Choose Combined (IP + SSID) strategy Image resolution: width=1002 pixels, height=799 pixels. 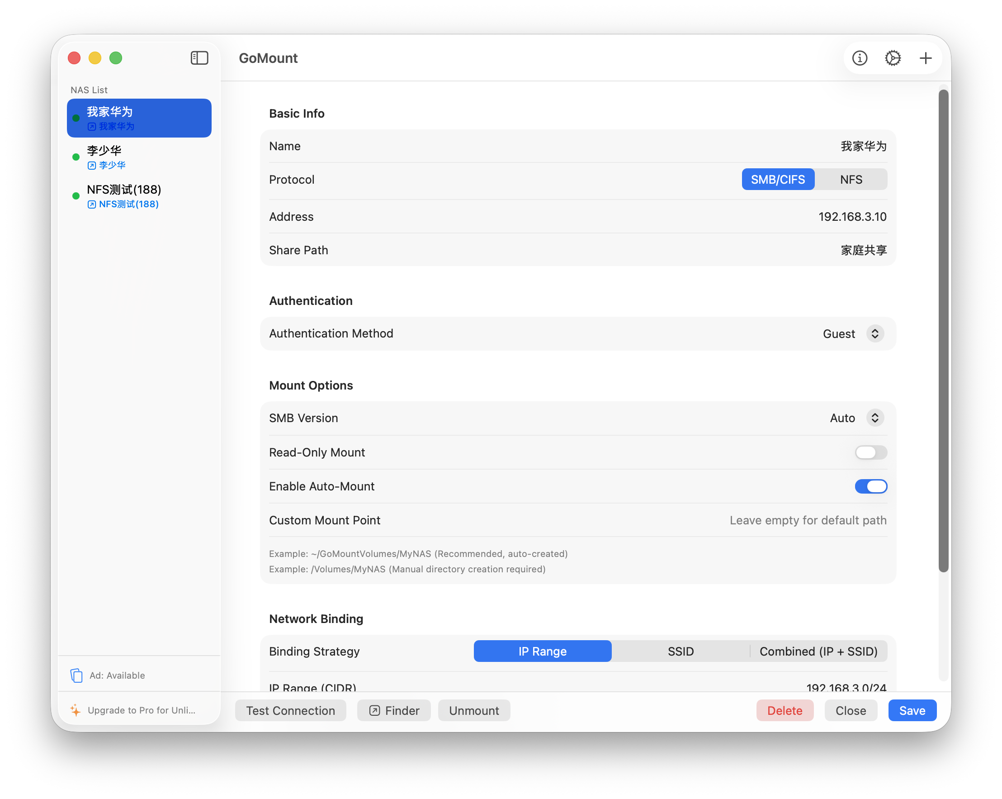(818, 651)
